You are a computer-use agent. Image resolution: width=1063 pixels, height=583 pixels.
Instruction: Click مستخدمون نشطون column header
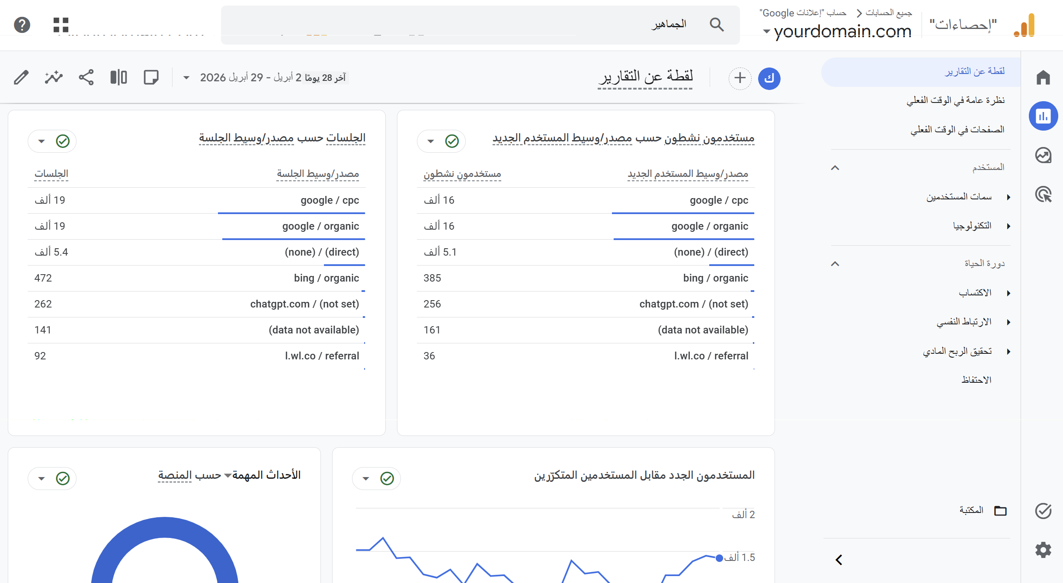(x=462, y=174)
